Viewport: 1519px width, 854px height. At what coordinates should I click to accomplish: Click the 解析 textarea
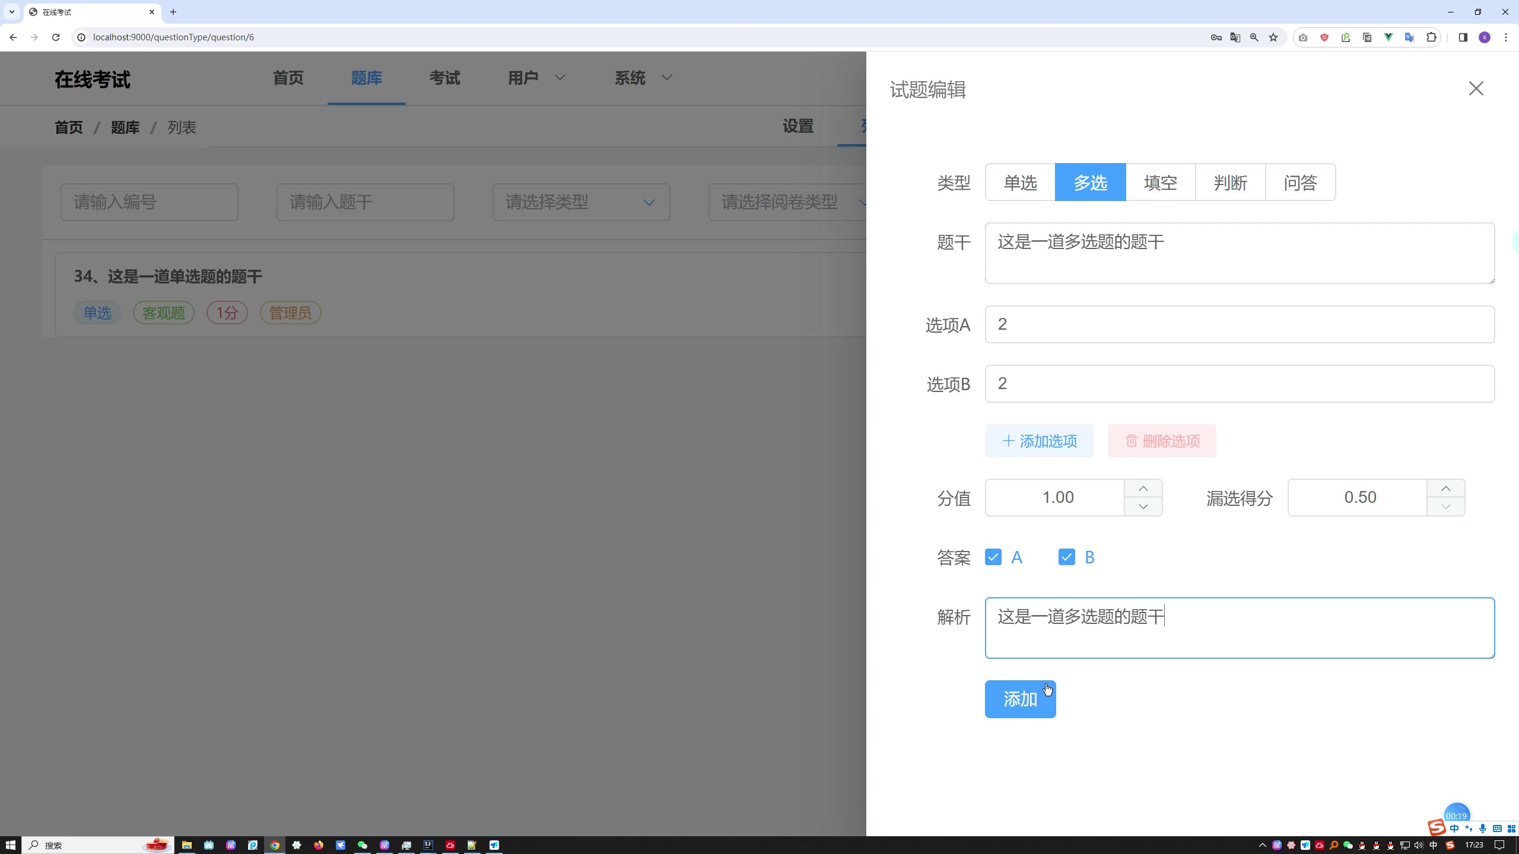click(x=1240, y=628)
